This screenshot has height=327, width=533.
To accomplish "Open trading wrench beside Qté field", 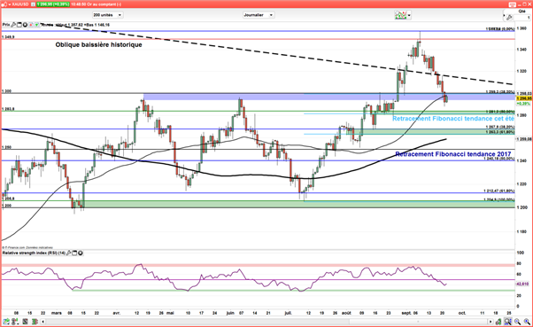I will [x=509, y=18].
